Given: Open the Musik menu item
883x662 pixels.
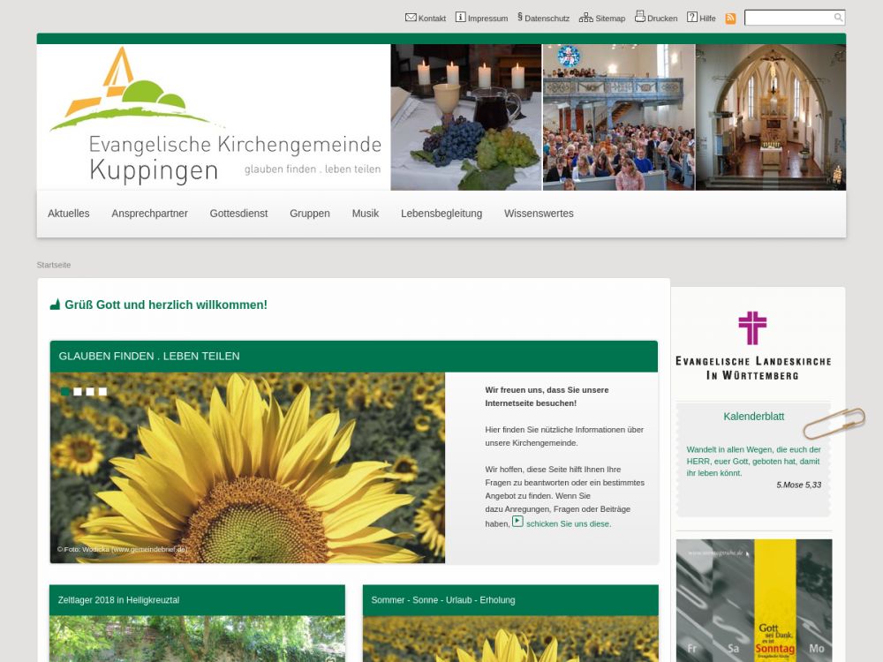Looking at the screenshot, I should coord(365,214).
